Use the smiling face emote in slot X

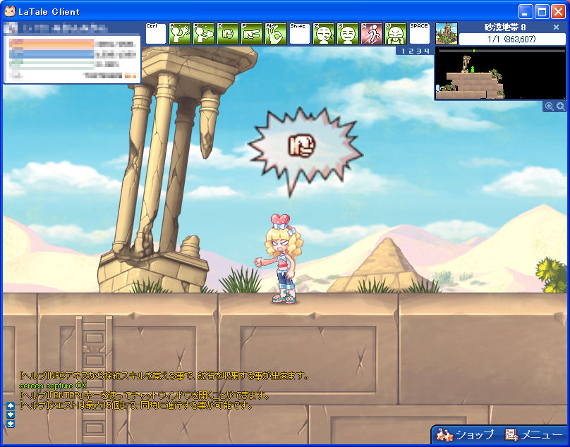348,34
